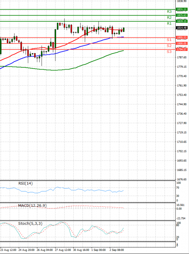
Task: Select the 1685.15 price axis value
Action: click(x=182, y=170)
